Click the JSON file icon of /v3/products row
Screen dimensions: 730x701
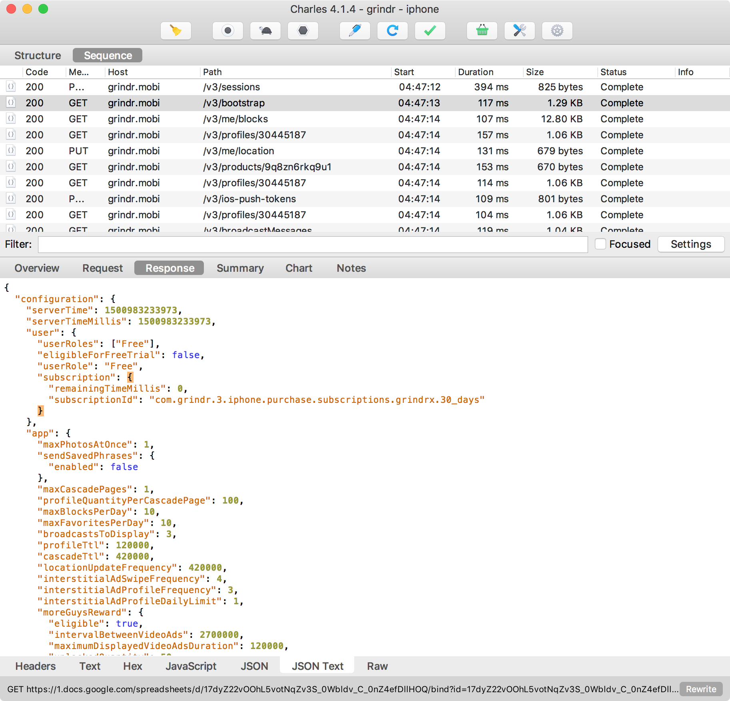pos(11,167)
